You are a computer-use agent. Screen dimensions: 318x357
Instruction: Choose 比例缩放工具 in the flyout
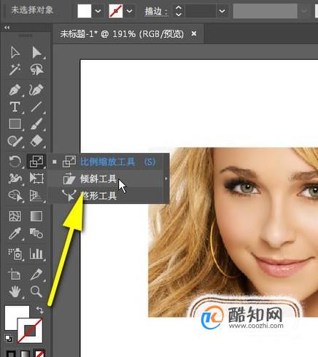(108, 162)
